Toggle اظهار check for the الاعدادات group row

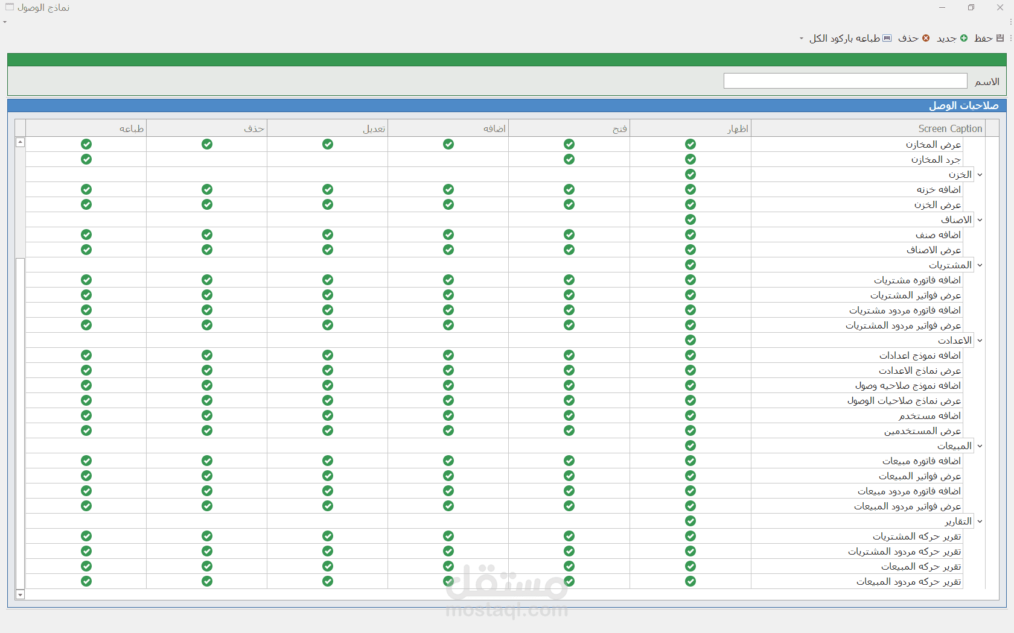pos(690,340)
